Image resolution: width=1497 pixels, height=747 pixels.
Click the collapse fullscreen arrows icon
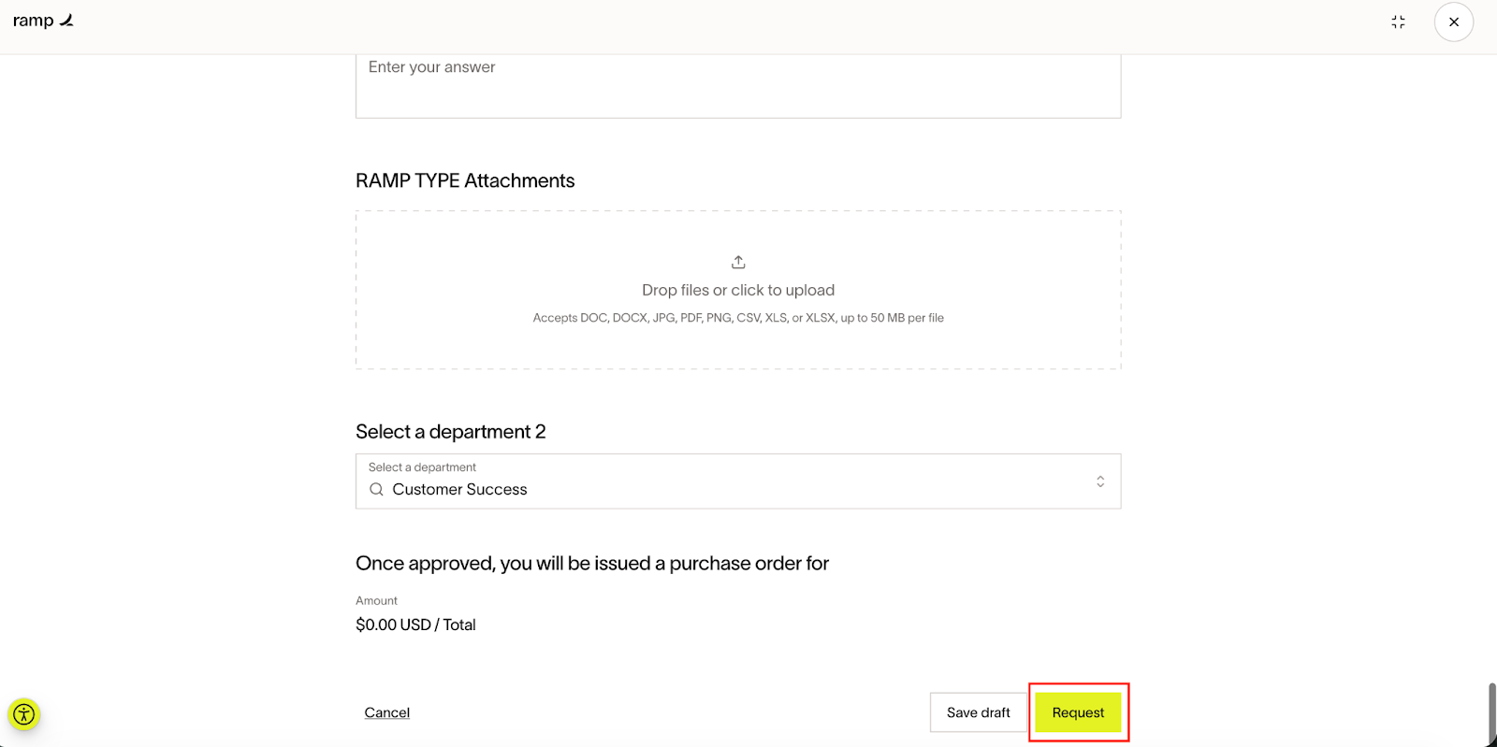point(1398,22)
